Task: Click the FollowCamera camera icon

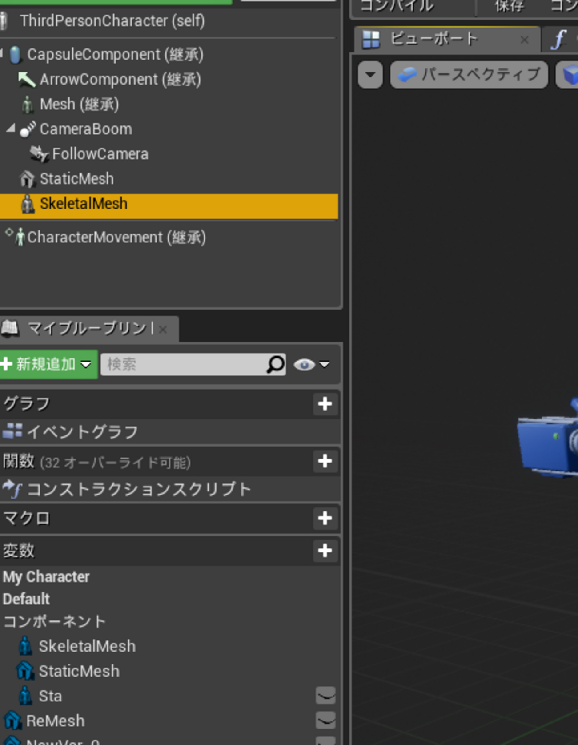Action: (x=39, y=154)
